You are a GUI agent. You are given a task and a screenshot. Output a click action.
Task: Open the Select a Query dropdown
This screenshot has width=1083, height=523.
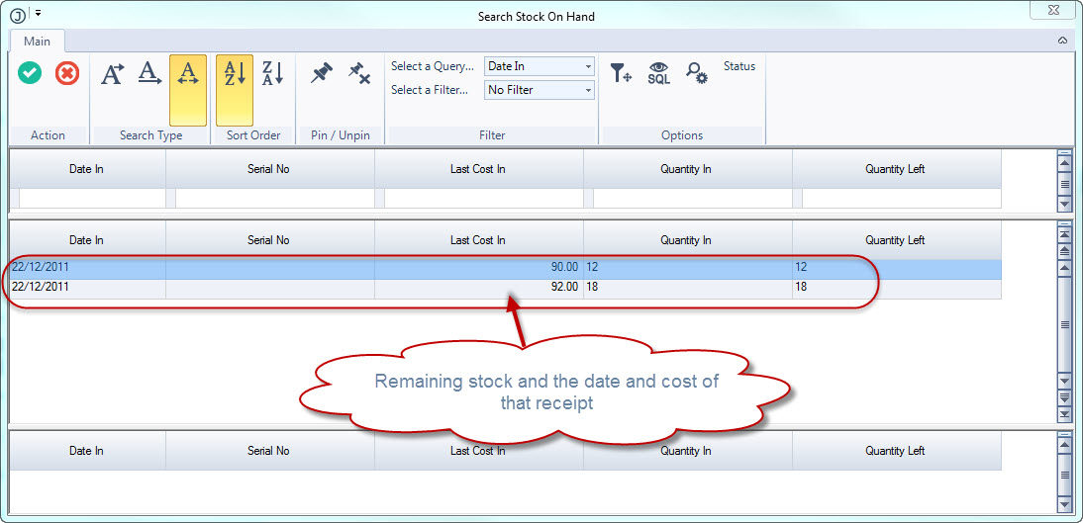coord(540,66)
